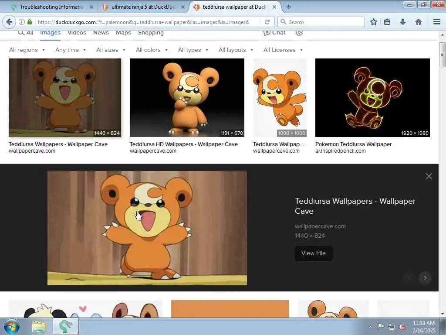Click the scrollbar down arrow
446x335 pixels.
click(442, 314)
